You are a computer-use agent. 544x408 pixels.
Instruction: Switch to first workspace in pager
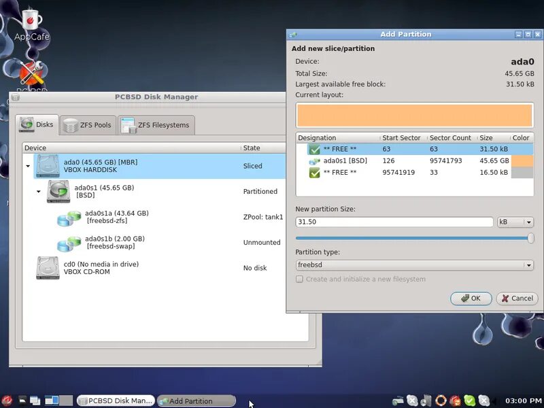click(52, 401)
